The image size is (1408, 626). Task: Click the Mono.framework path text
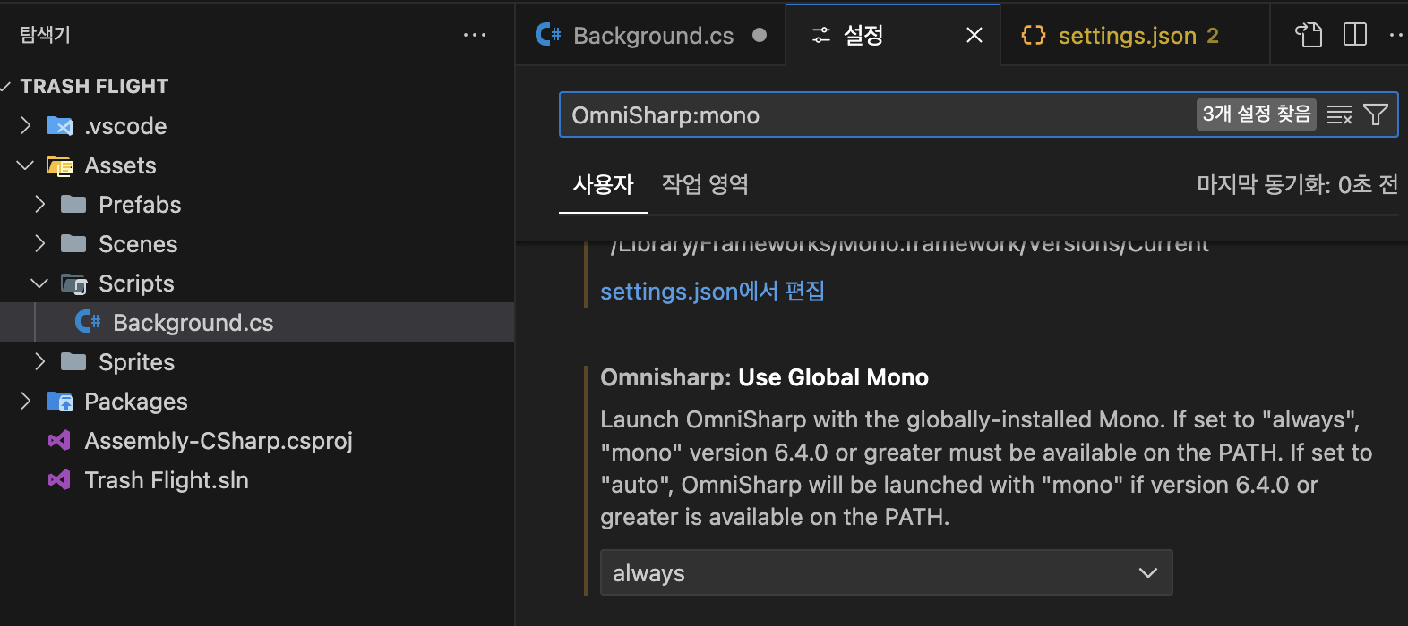[x=910, y=246]
